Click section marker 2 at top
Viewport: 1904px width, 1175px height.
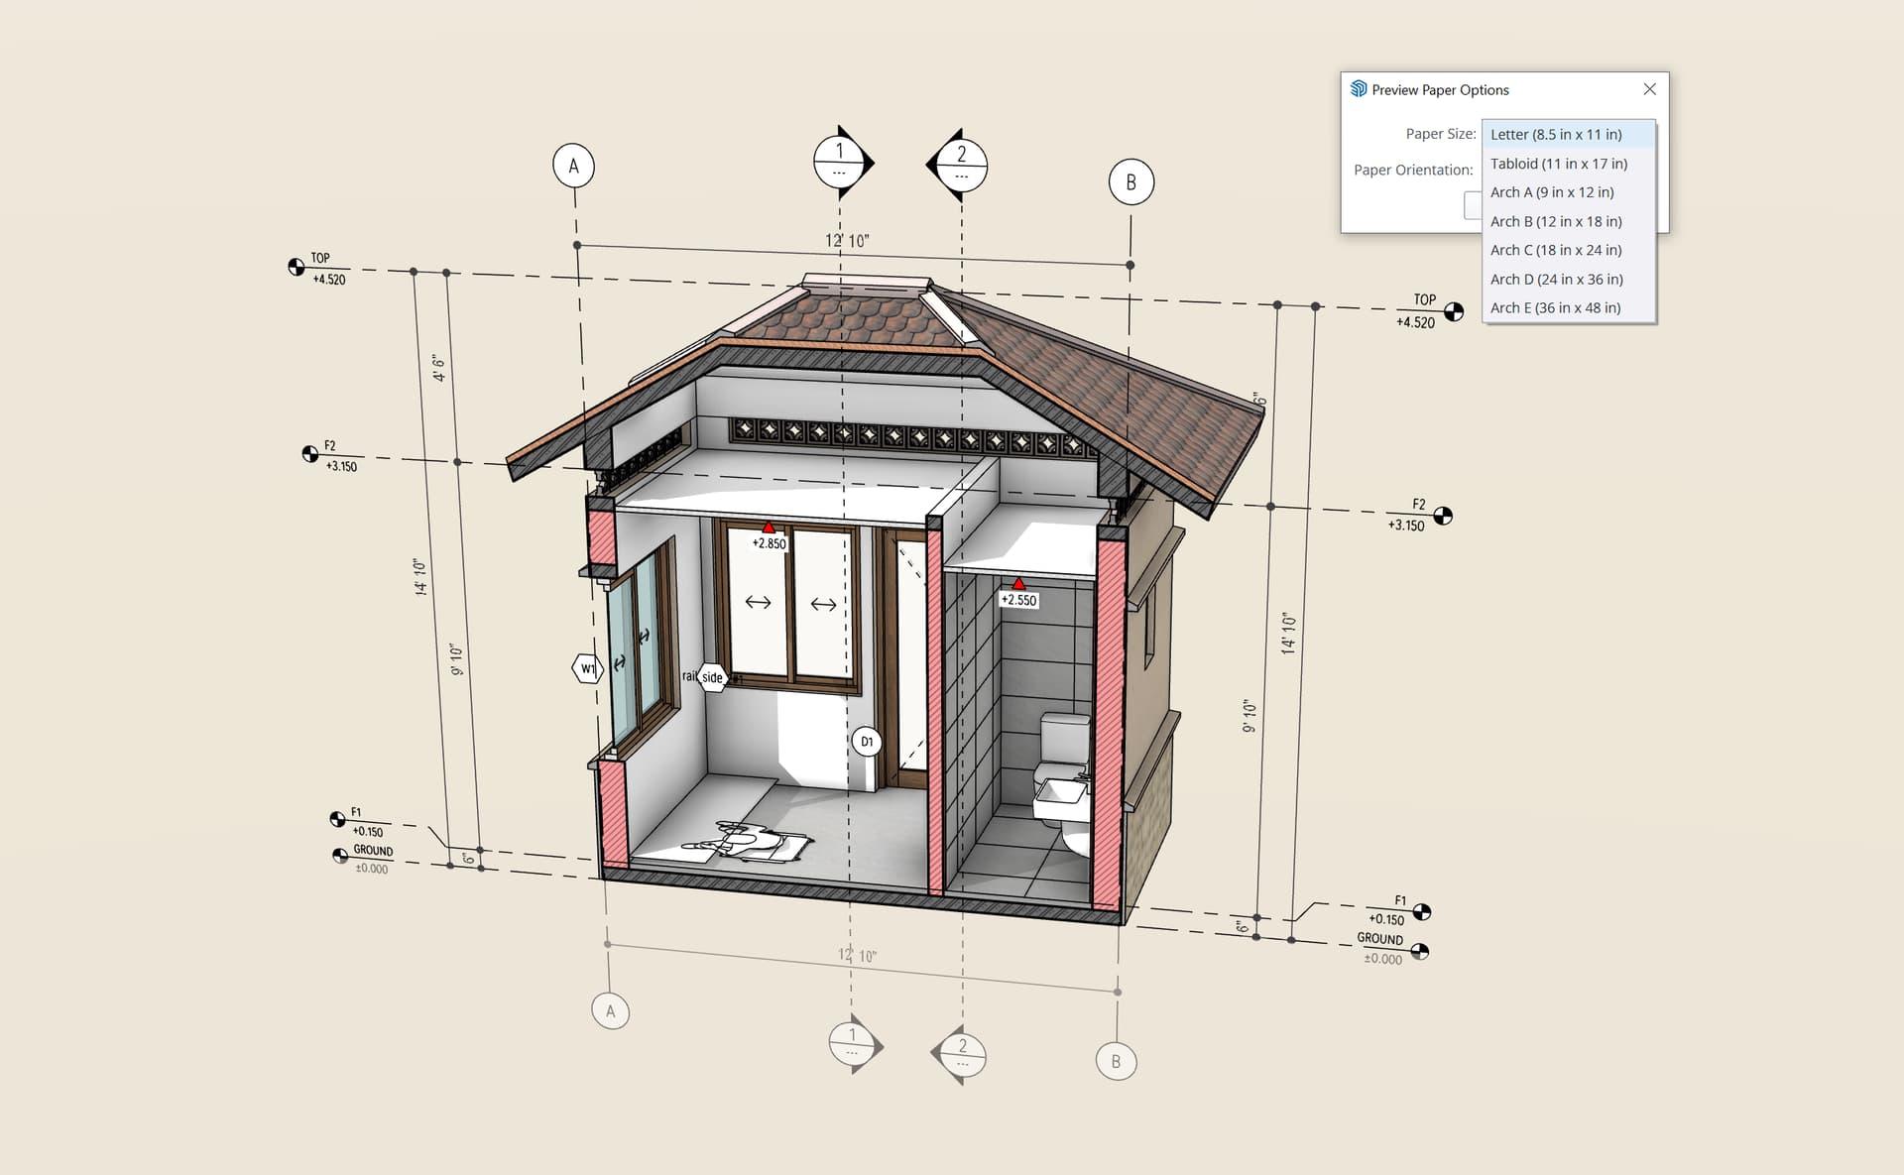(x=960, y=165)
